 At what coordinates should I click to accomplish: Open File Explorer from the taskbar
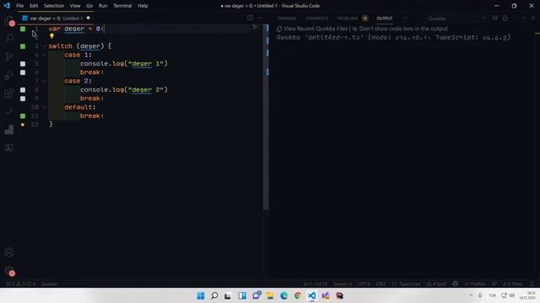pyautogui.click(x=270, y=295)
